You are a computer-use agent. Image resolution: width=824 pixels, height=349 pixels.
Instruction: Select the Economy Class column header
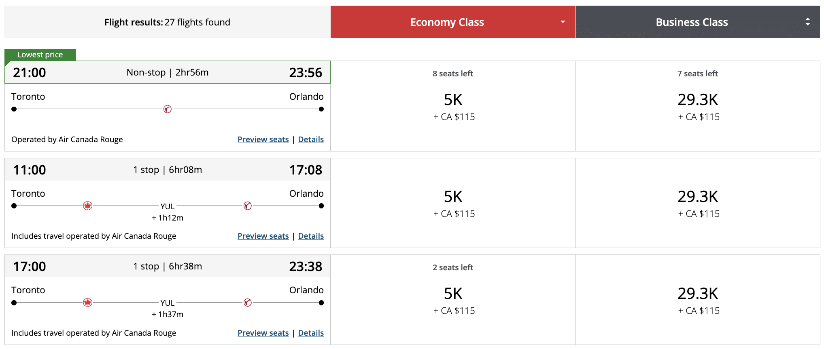point(447,22)
